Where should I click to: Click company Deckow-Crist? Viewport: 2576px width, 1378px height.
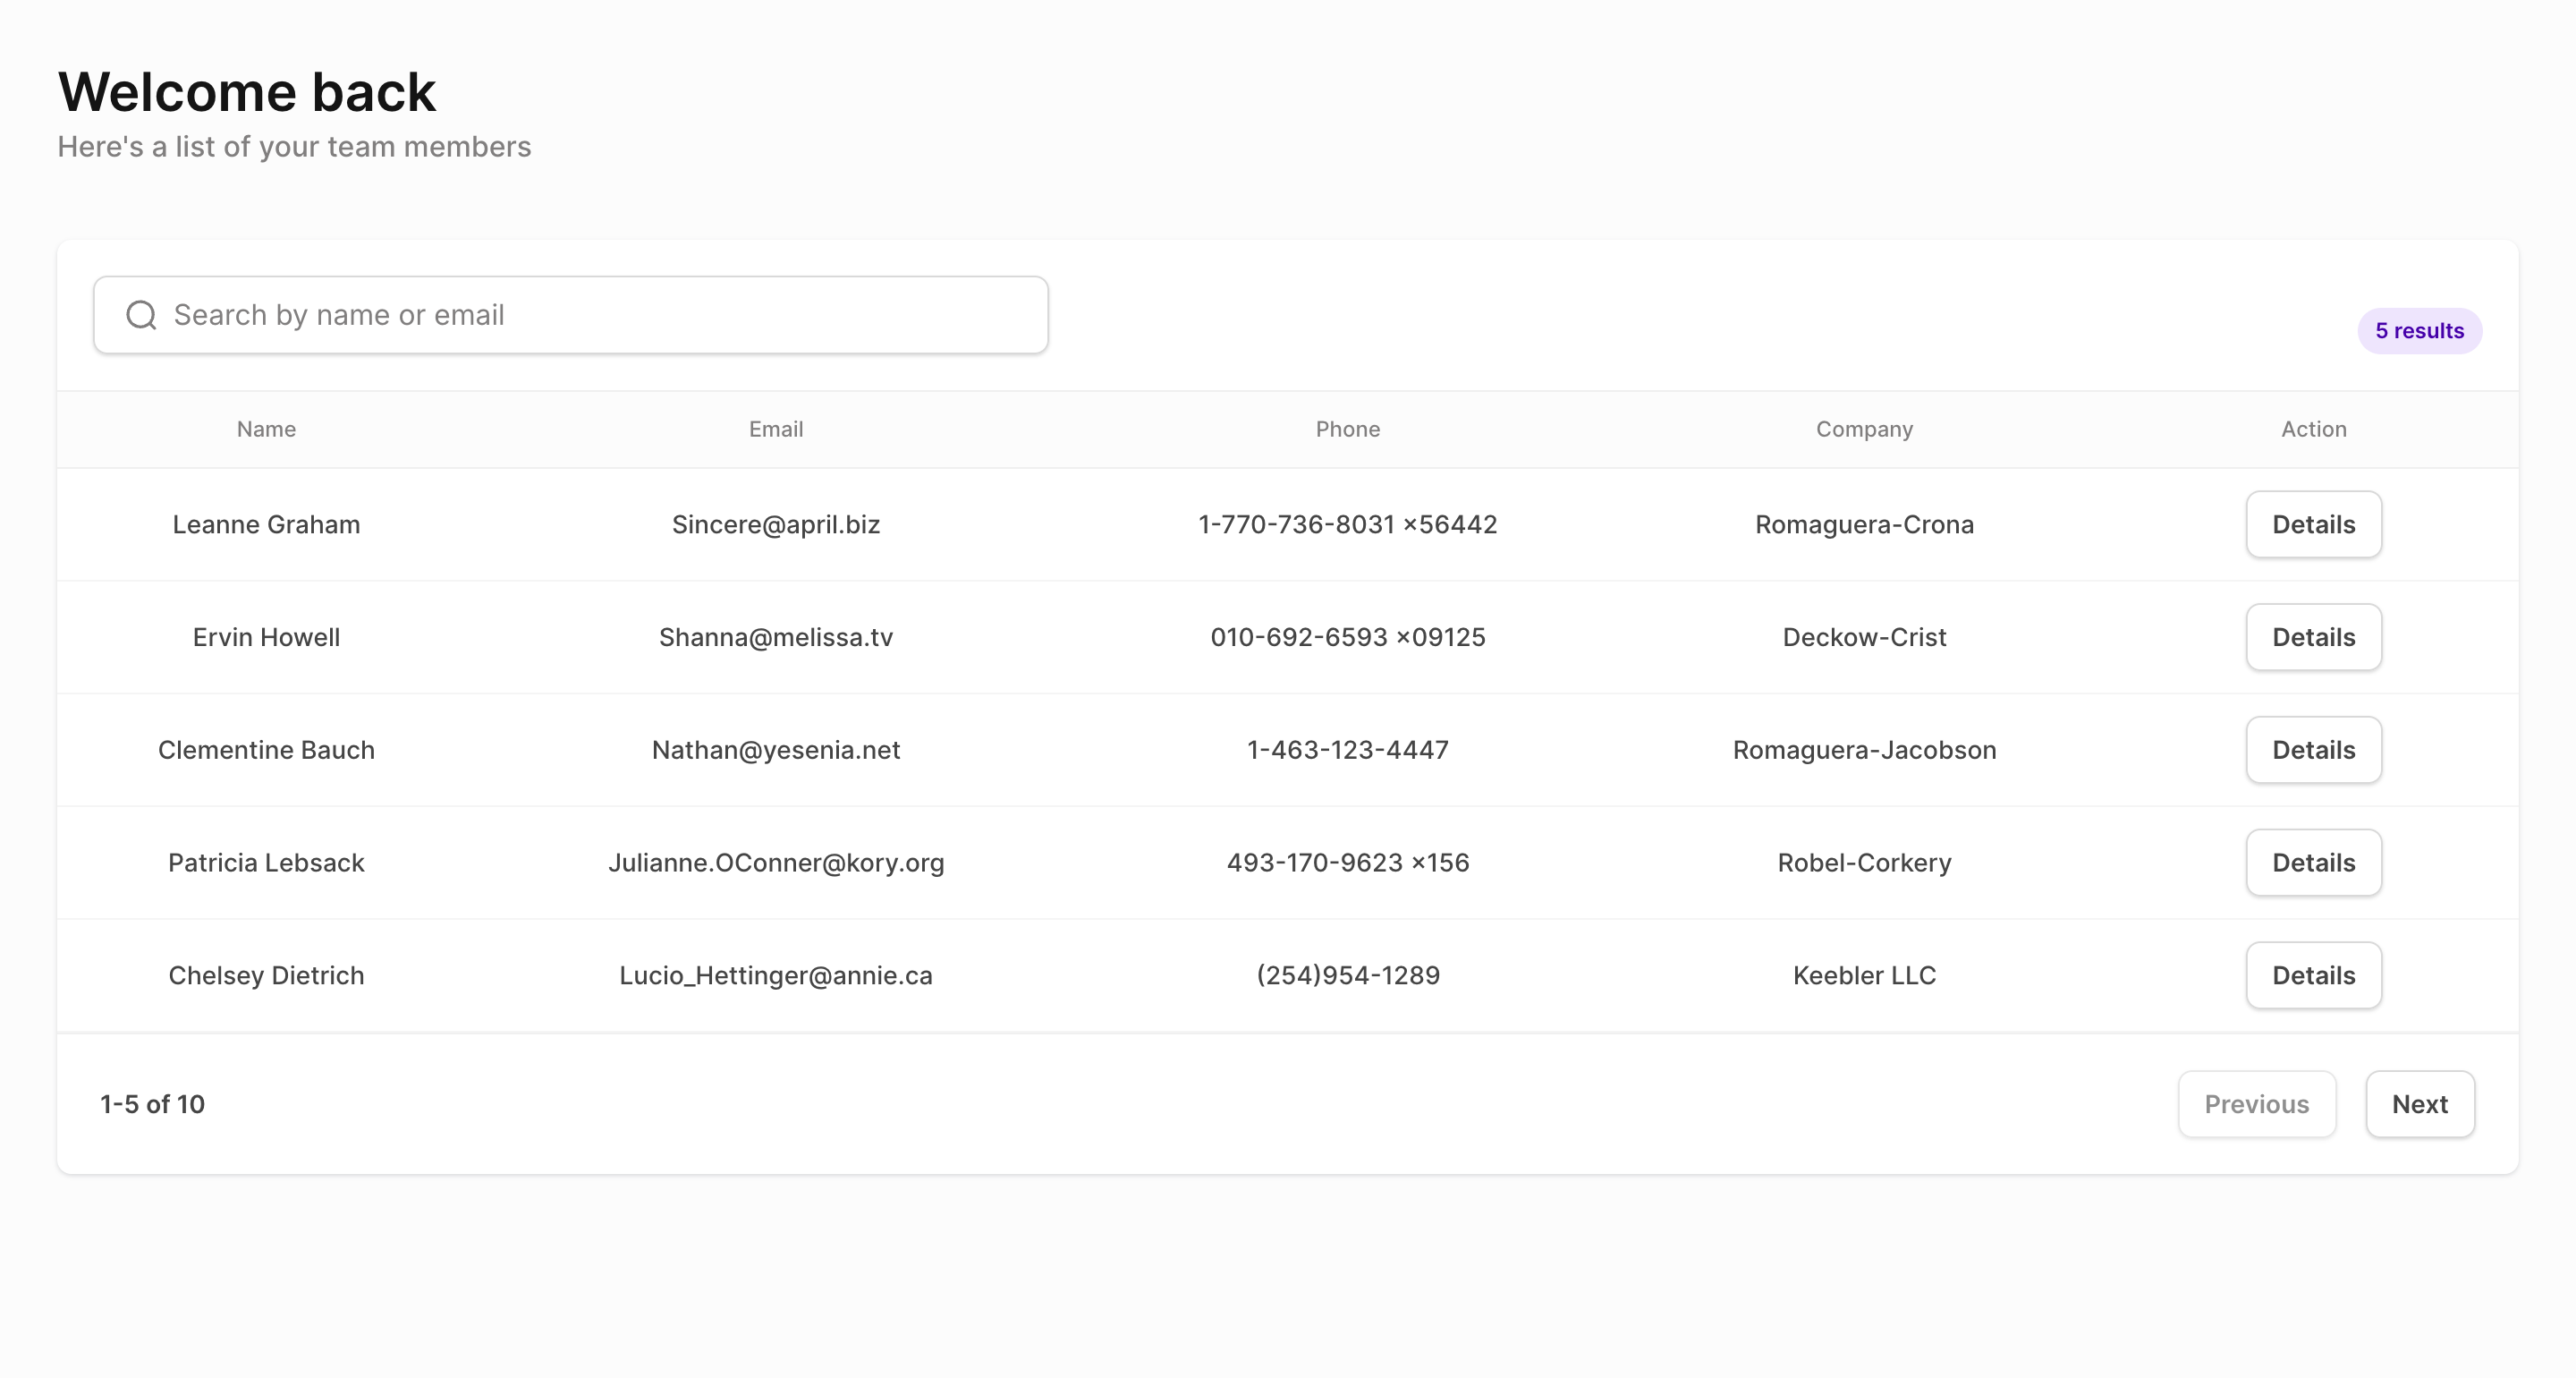click(x=1864, y=637)
